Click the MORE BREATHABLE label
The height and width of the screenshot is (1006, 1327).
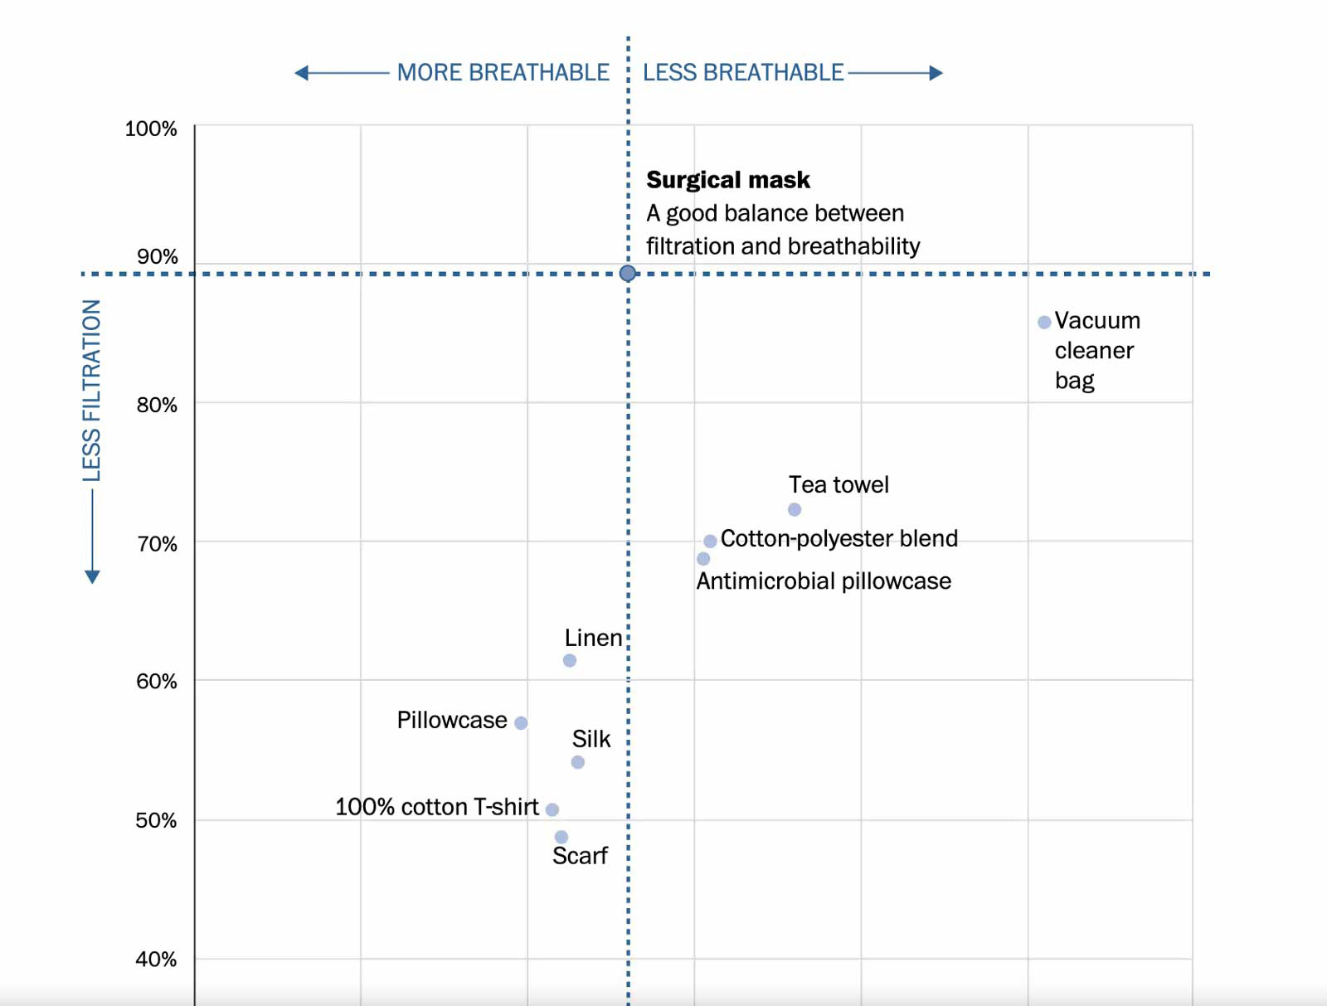click(503, 73)
